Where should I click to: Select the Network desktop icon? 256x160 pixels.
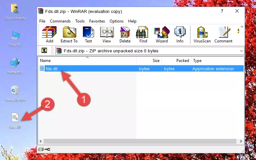click(x=15, y=66)
